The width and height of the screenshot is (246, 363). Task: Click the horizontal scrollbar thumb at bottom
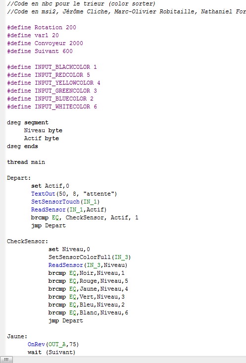click(6, 360)
